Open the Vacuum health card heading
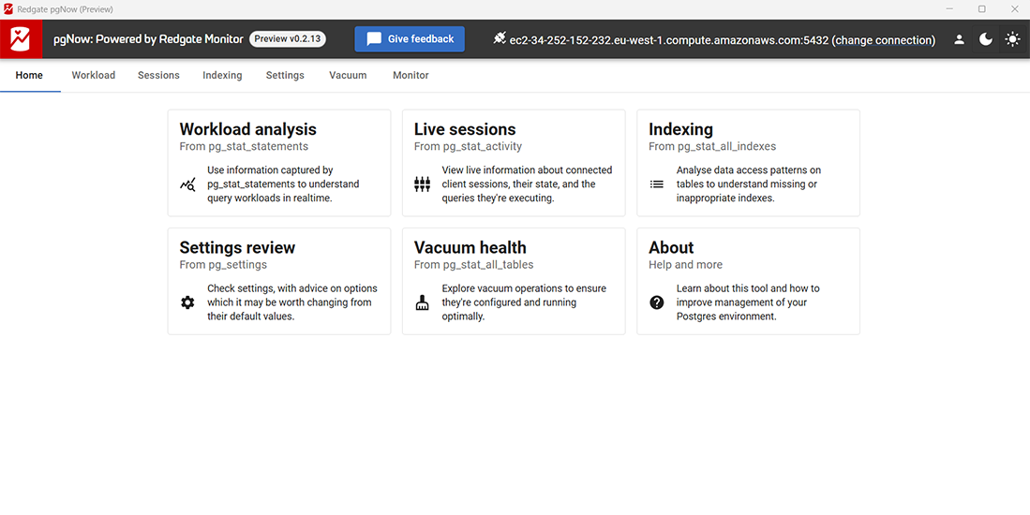Viewport: 1030px width, 515px height. click(470, 247)
